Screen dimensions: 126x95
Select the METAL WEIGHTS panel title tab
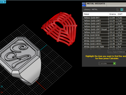point(96,4)
